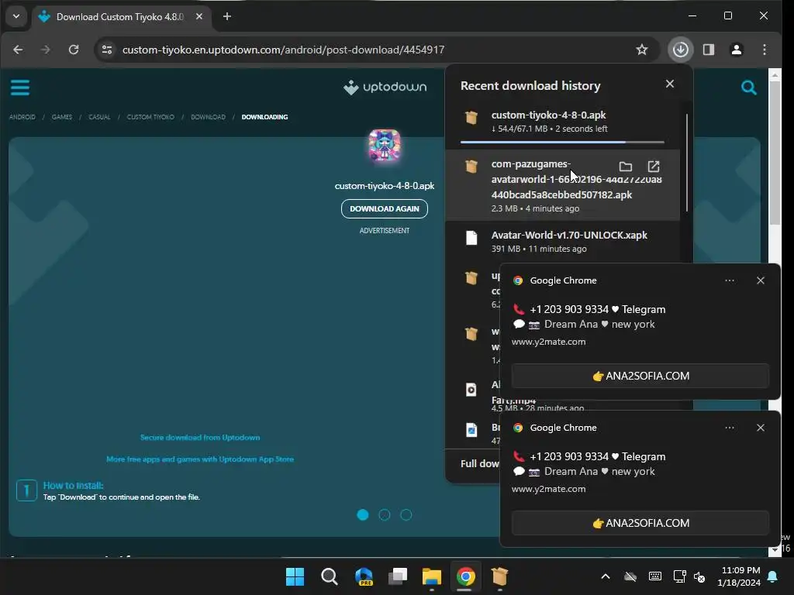Show avatarworld apk in folder icon
Screen dimensions: 794x595
[x=626, y=167]
